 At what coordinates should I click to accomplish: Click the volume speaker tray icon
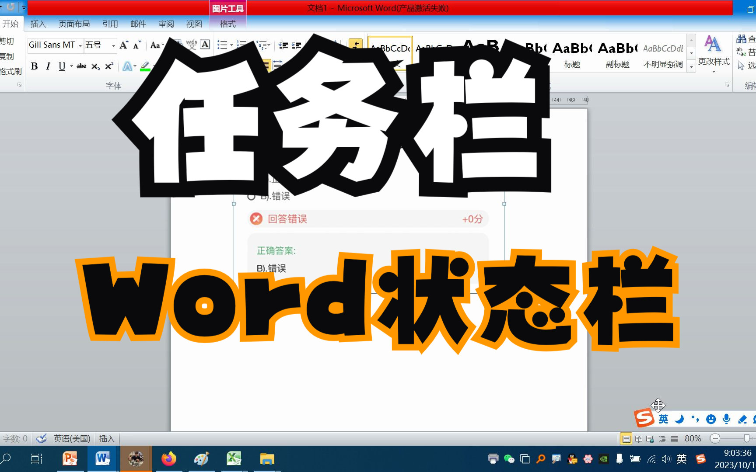point(666,459)
